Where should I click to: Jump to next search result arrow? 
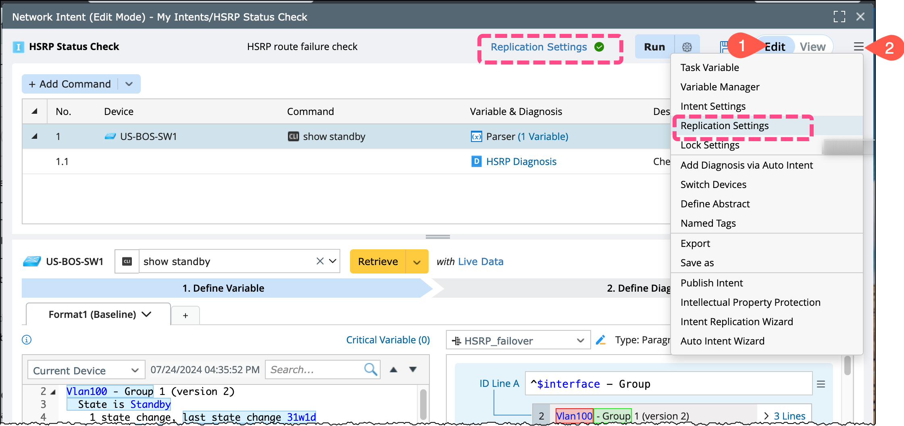[413, 370]
